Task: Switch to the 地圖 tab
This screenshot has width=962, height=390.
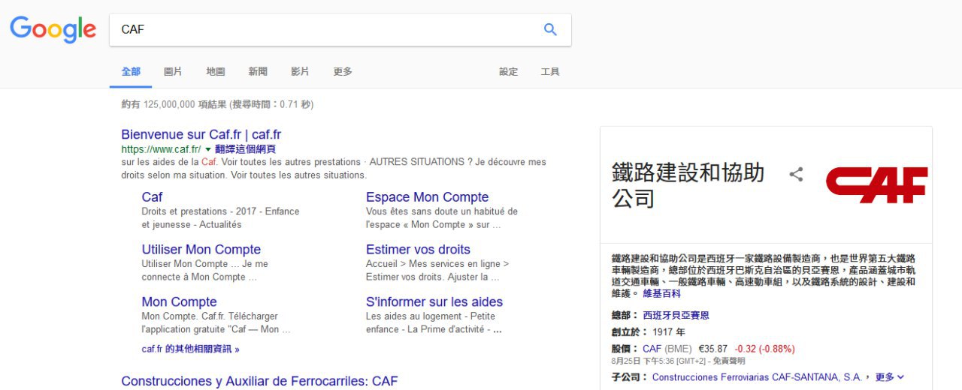Action: coord(216,71)
